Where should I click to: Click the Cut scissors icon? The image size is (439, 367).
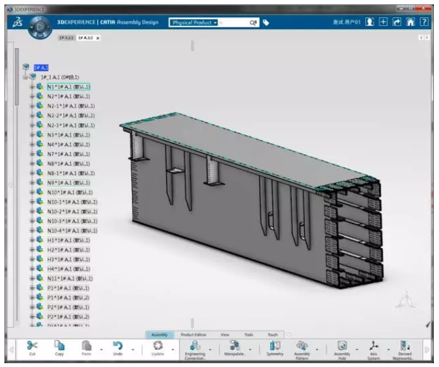(32, 345)
